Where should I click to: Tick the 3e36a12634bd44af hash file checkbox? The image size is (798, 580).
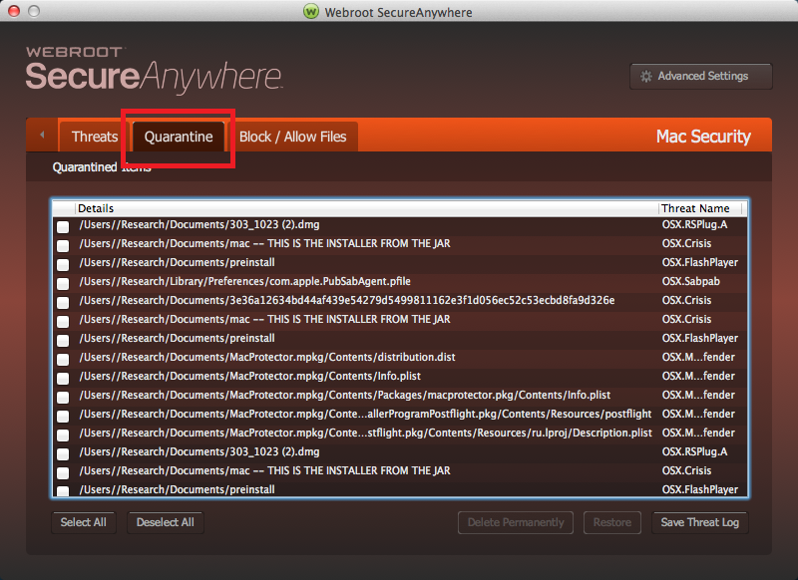[63, 302]
